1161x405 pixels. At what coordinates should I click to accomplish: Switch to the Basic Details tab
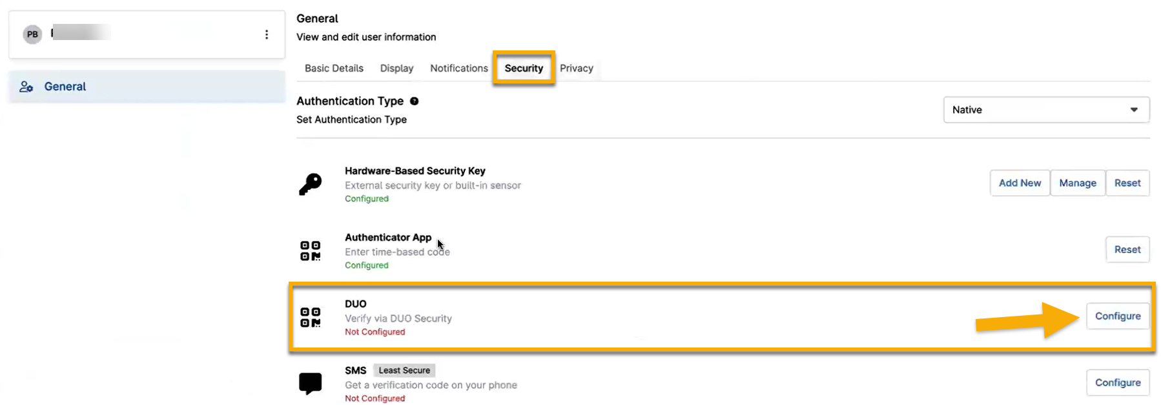(334, 68)
